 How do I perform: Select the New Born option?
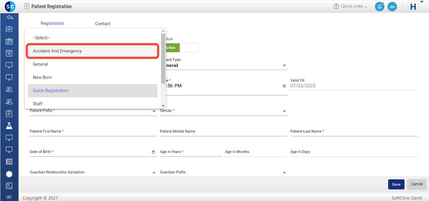(x=92, y=77)
